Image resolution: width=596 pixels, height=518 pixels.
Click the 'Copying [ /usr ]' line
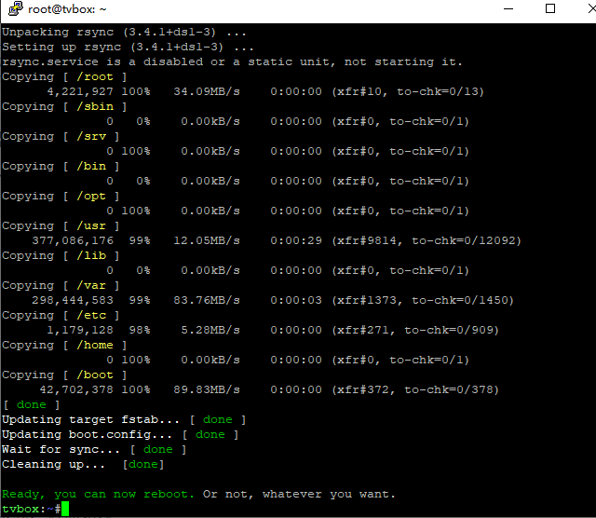point(61,225)
